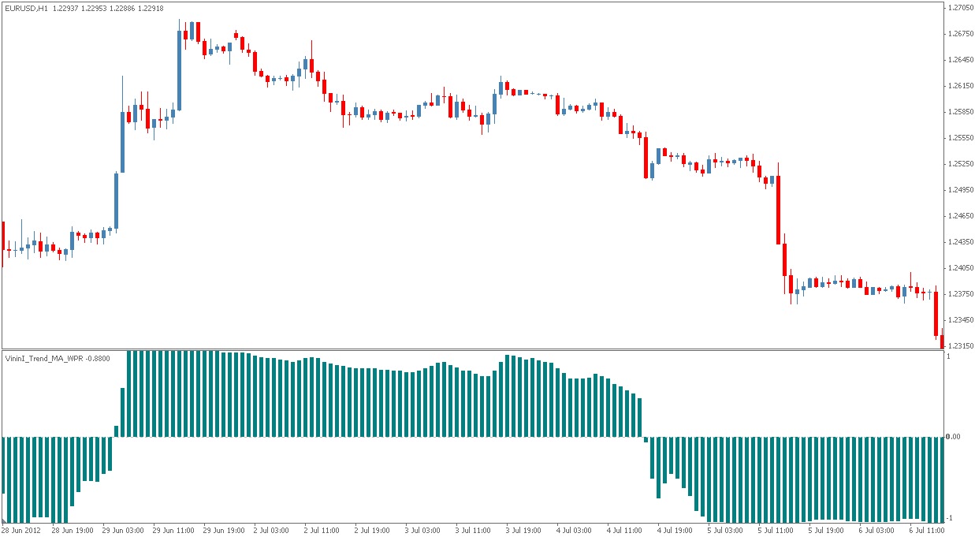Click the 6 Jul 11:00 time label
The width and height of the screenshot is (975, 537).
pos(928,531)
